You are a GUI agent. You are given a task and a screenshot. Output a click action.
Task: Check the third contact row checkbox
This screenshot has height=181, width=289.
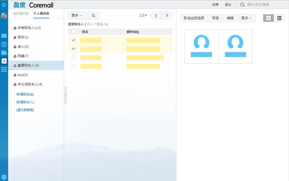(x=74, y=57)
